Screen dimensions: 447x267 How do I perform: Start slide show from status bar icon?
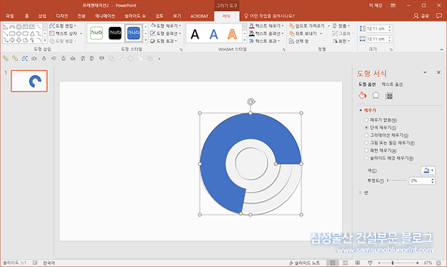pos(370,263)
